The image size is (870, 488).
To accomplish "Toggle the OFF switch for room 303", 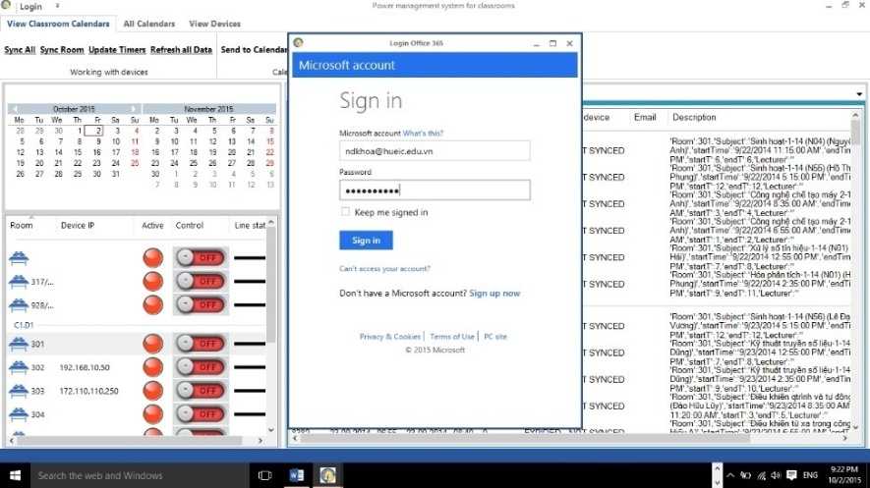I will tap(201, 391).
